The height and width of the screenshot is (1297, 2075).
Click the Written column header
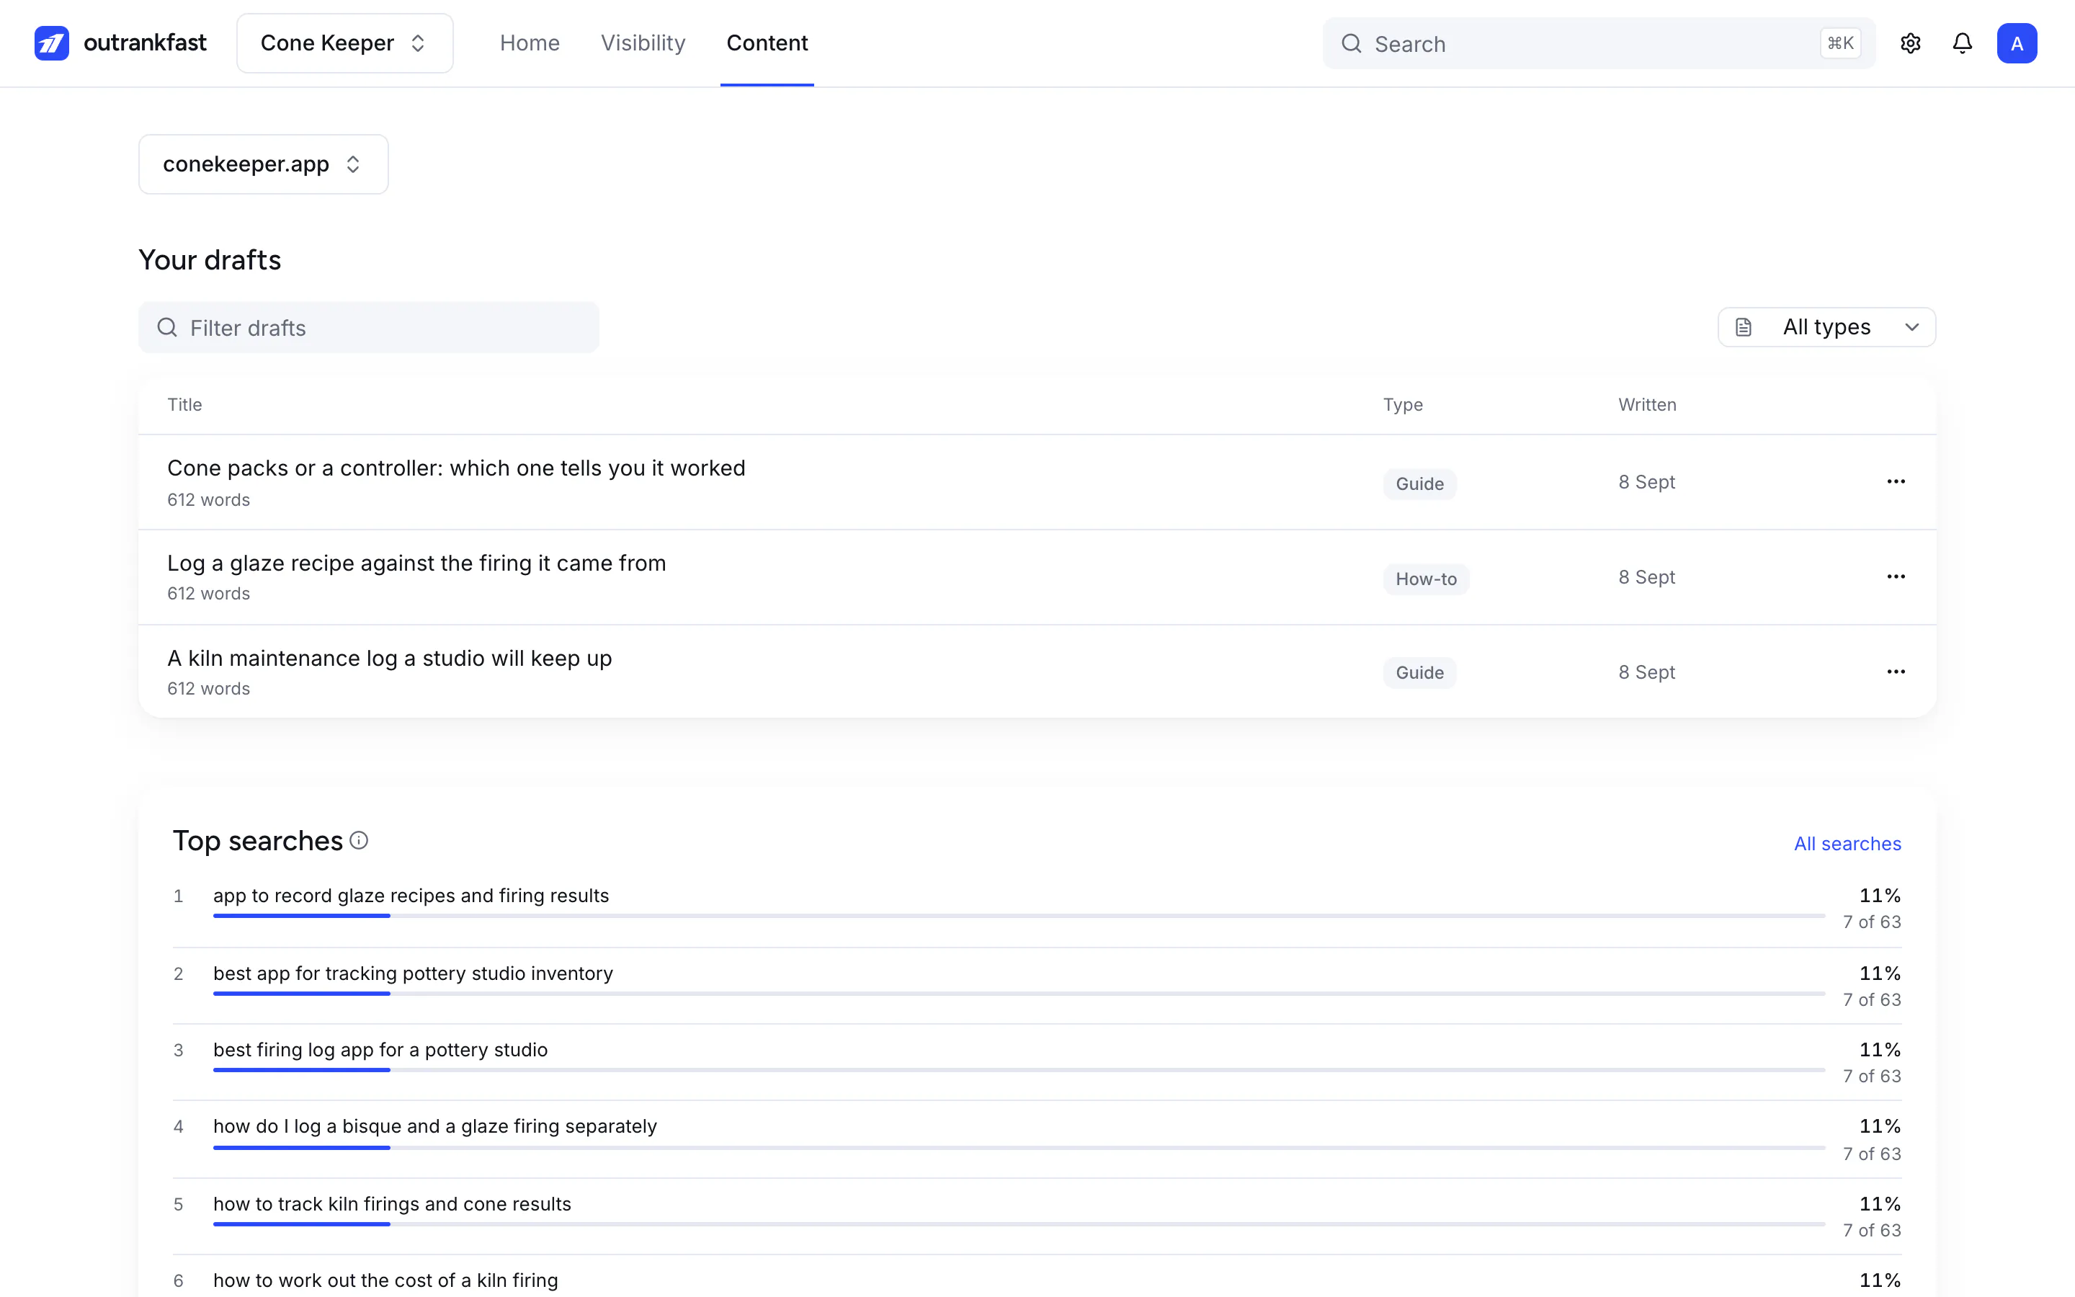[x=1647, y=405]
